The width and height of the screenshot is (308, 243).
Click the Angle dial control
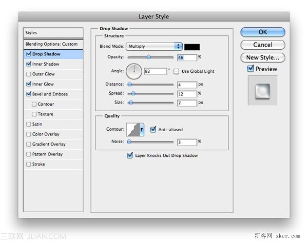[x=134, y=71]
